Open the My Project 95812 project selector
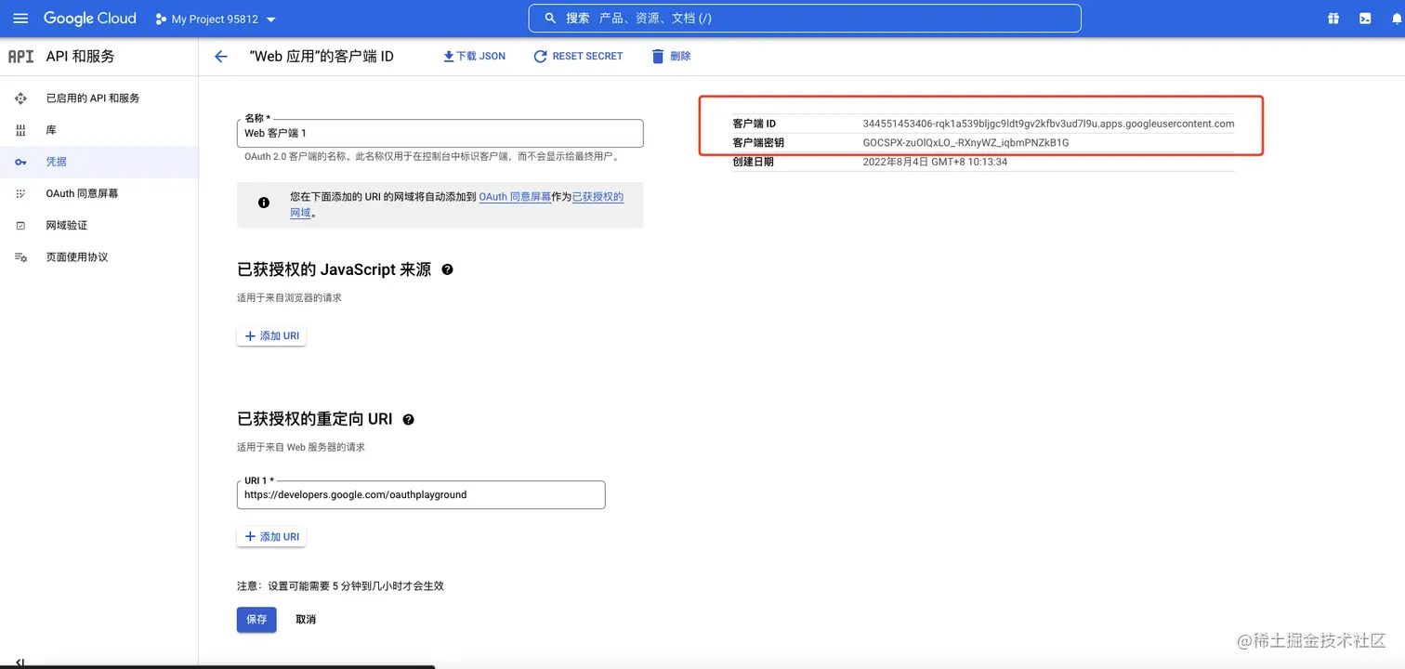Screen dimensions: 1405x669 pyautogui.click(x=216, y=19)
